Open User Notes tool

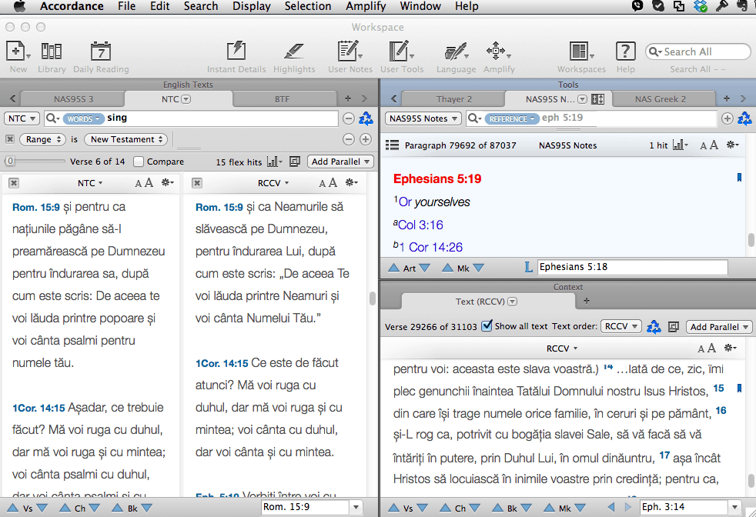[x=348, y=51]
